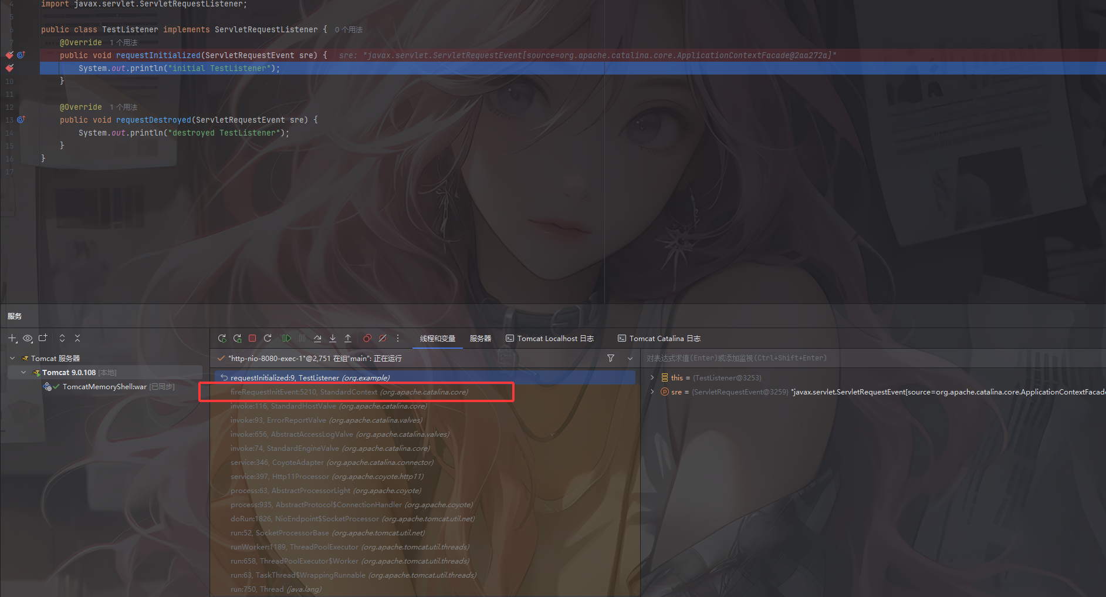
Task: Open the filter icon in the threads header
Action: pyautogui.click(x=611, y=358)
